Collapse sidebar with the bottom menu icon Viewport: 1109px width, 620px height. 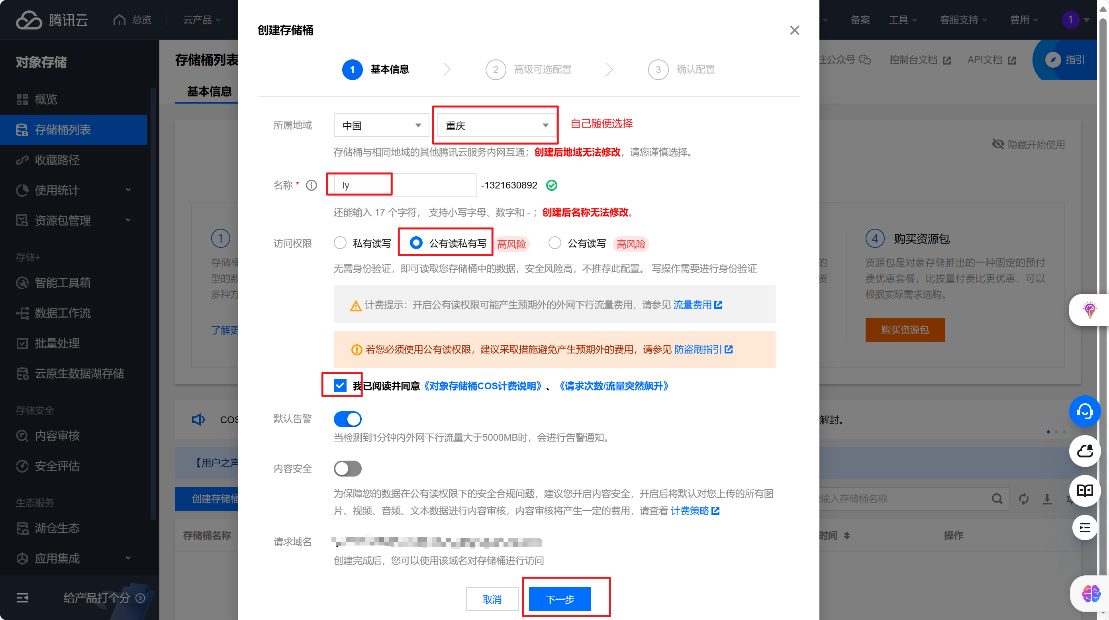click(22, 598)
